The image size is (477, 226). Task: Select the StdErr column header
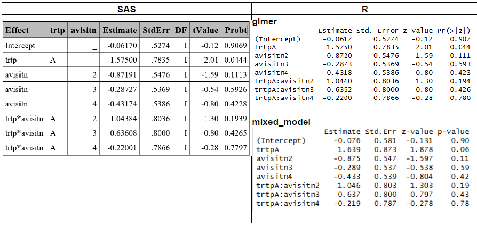(x=155, y=30)
